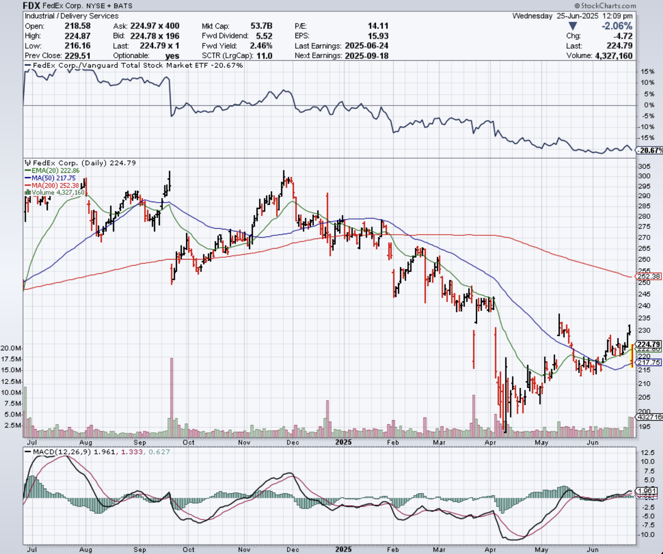Screen dimensions: 663x554
Task: Click the yellow-highlighted latest price bar
Action: [632, 355]
